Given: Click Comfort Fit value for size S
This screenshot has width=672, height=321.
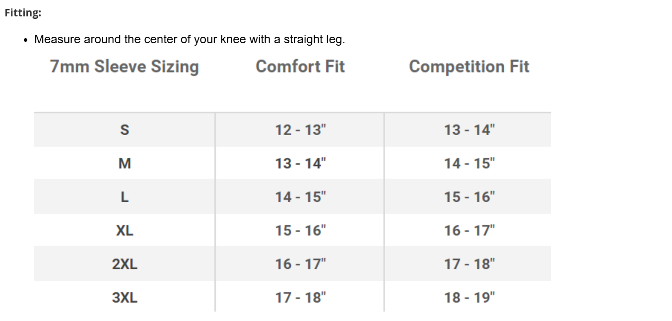Looking at the screenshot, I should click(x=301, y=130).
